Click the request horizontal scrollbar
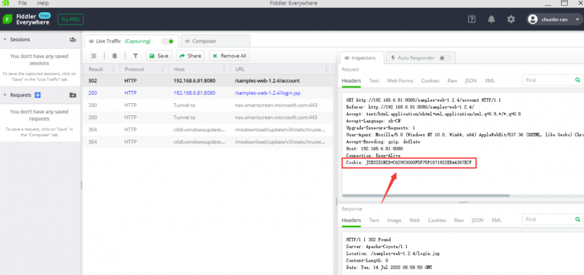584x275 pixels. [426, 196]
